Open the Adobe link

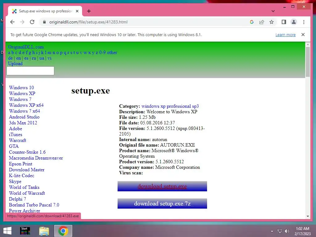[15, 129]
